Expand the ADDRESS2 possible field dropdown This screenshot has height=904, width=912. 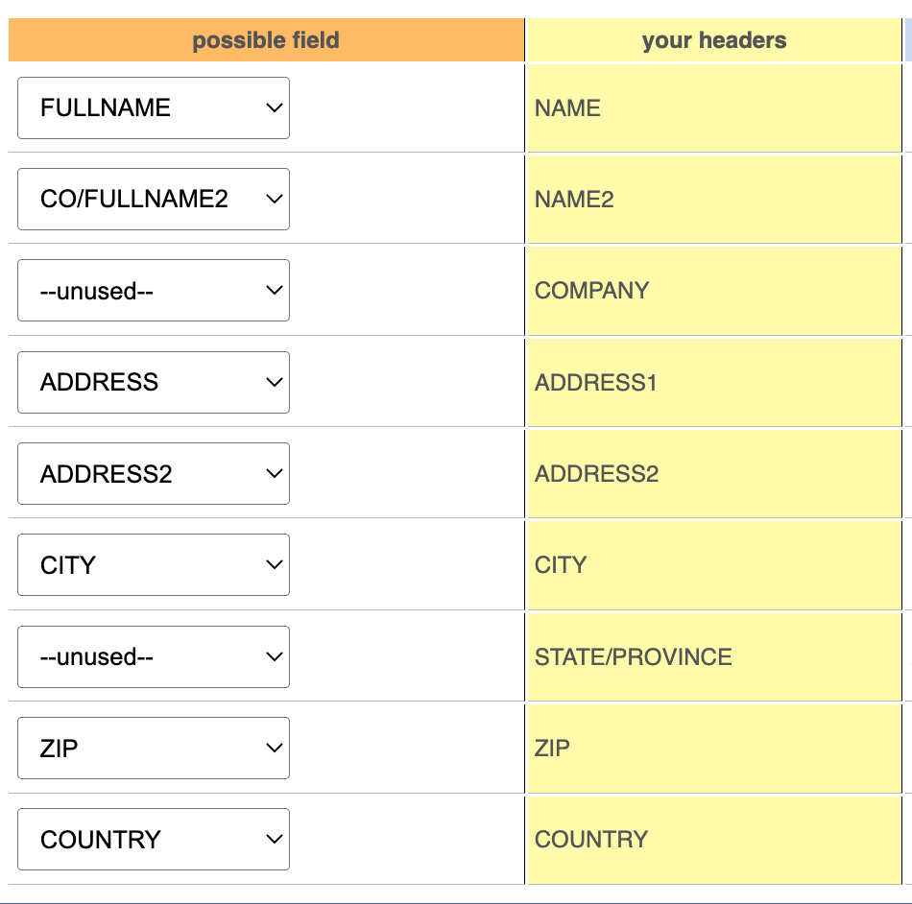coord(154,473)
